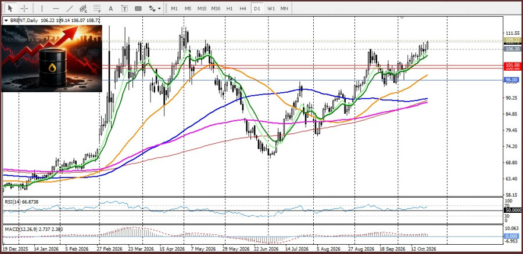
Task: Click the 68.80 price scale value
Action: [512, 163]
